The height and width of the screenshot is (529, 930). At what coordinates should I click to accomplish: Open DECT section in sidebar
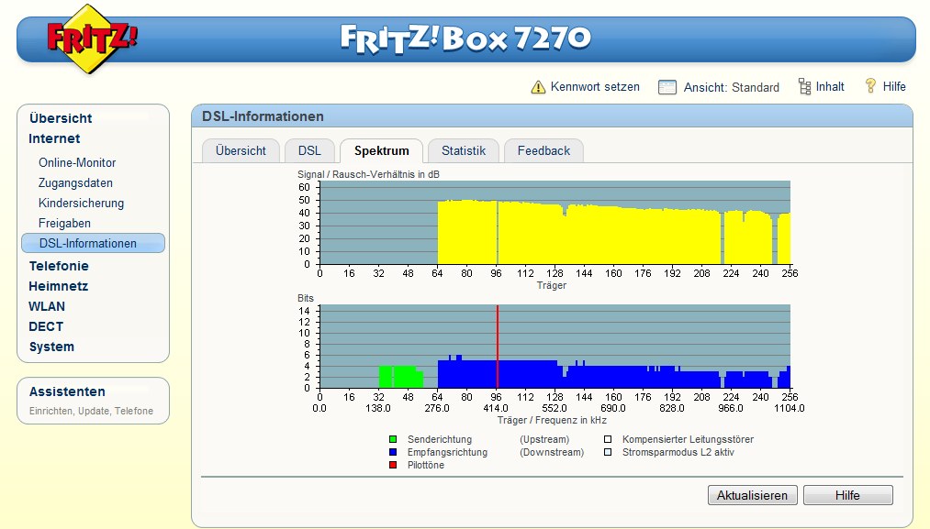point(46,326)
